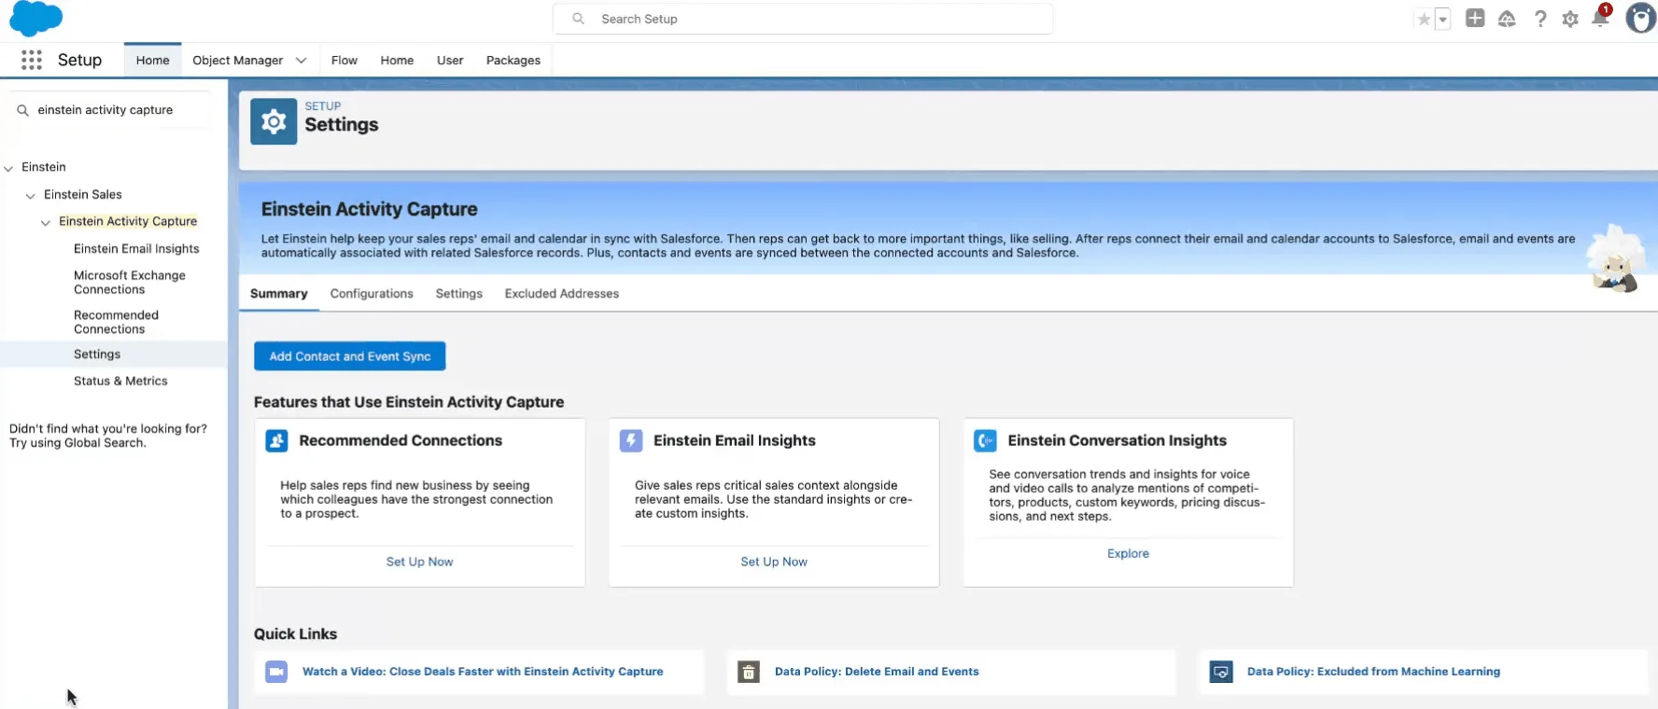The width and height of the screenshot is (1658, 709).
Task: Switch to the Summary tab
Action: tap(278, 294)
